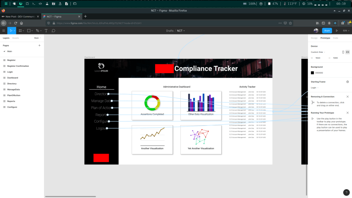Select the Dashboard frame layer
Viewport: 352px width, 198px height.
click(12, 78)
